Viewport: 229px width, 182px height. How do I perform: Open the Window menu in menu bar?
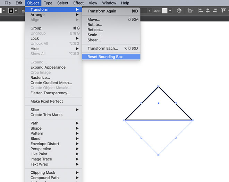(109, 3)
